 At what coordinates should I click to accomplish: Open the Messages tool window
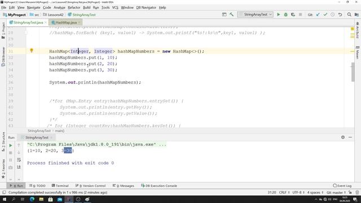tap(124, 186)
